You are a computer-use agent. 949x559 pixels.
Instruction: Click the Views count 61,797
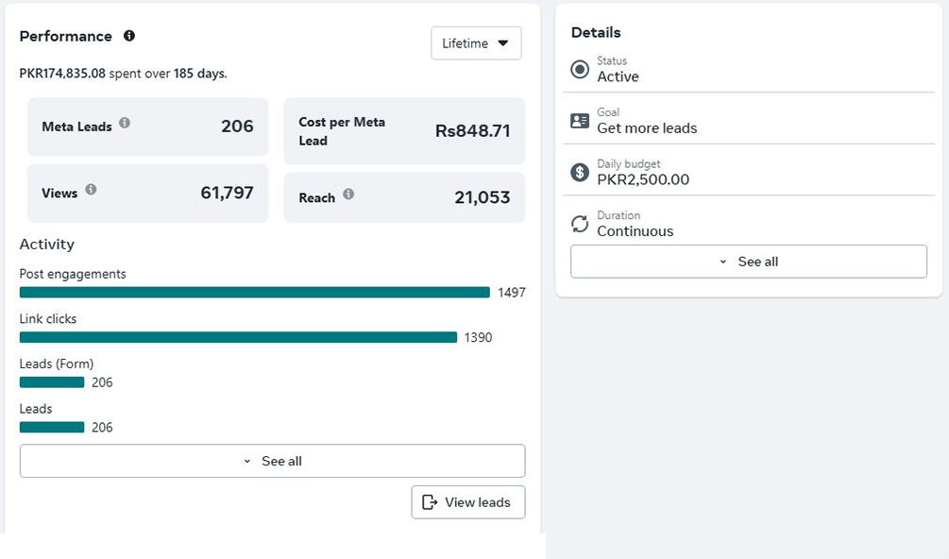click(x=227, y=193)
